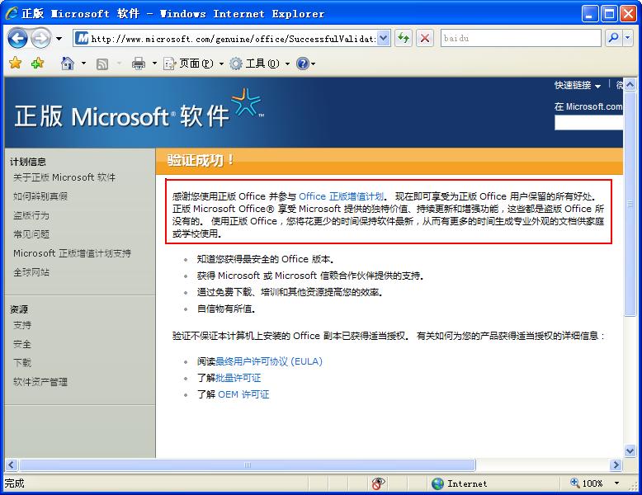Expand the Print options dropdown arrow
The width and height of the screenshot is (642, 495).
click(x=154, y=63)
